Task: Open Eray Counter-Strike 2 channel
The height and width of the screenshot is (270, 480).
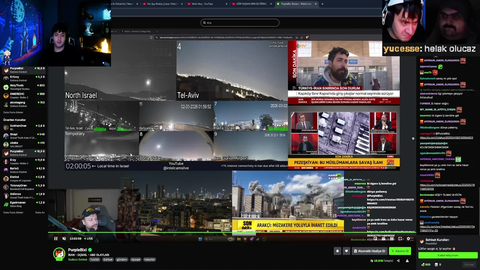Action: [24, 162]
